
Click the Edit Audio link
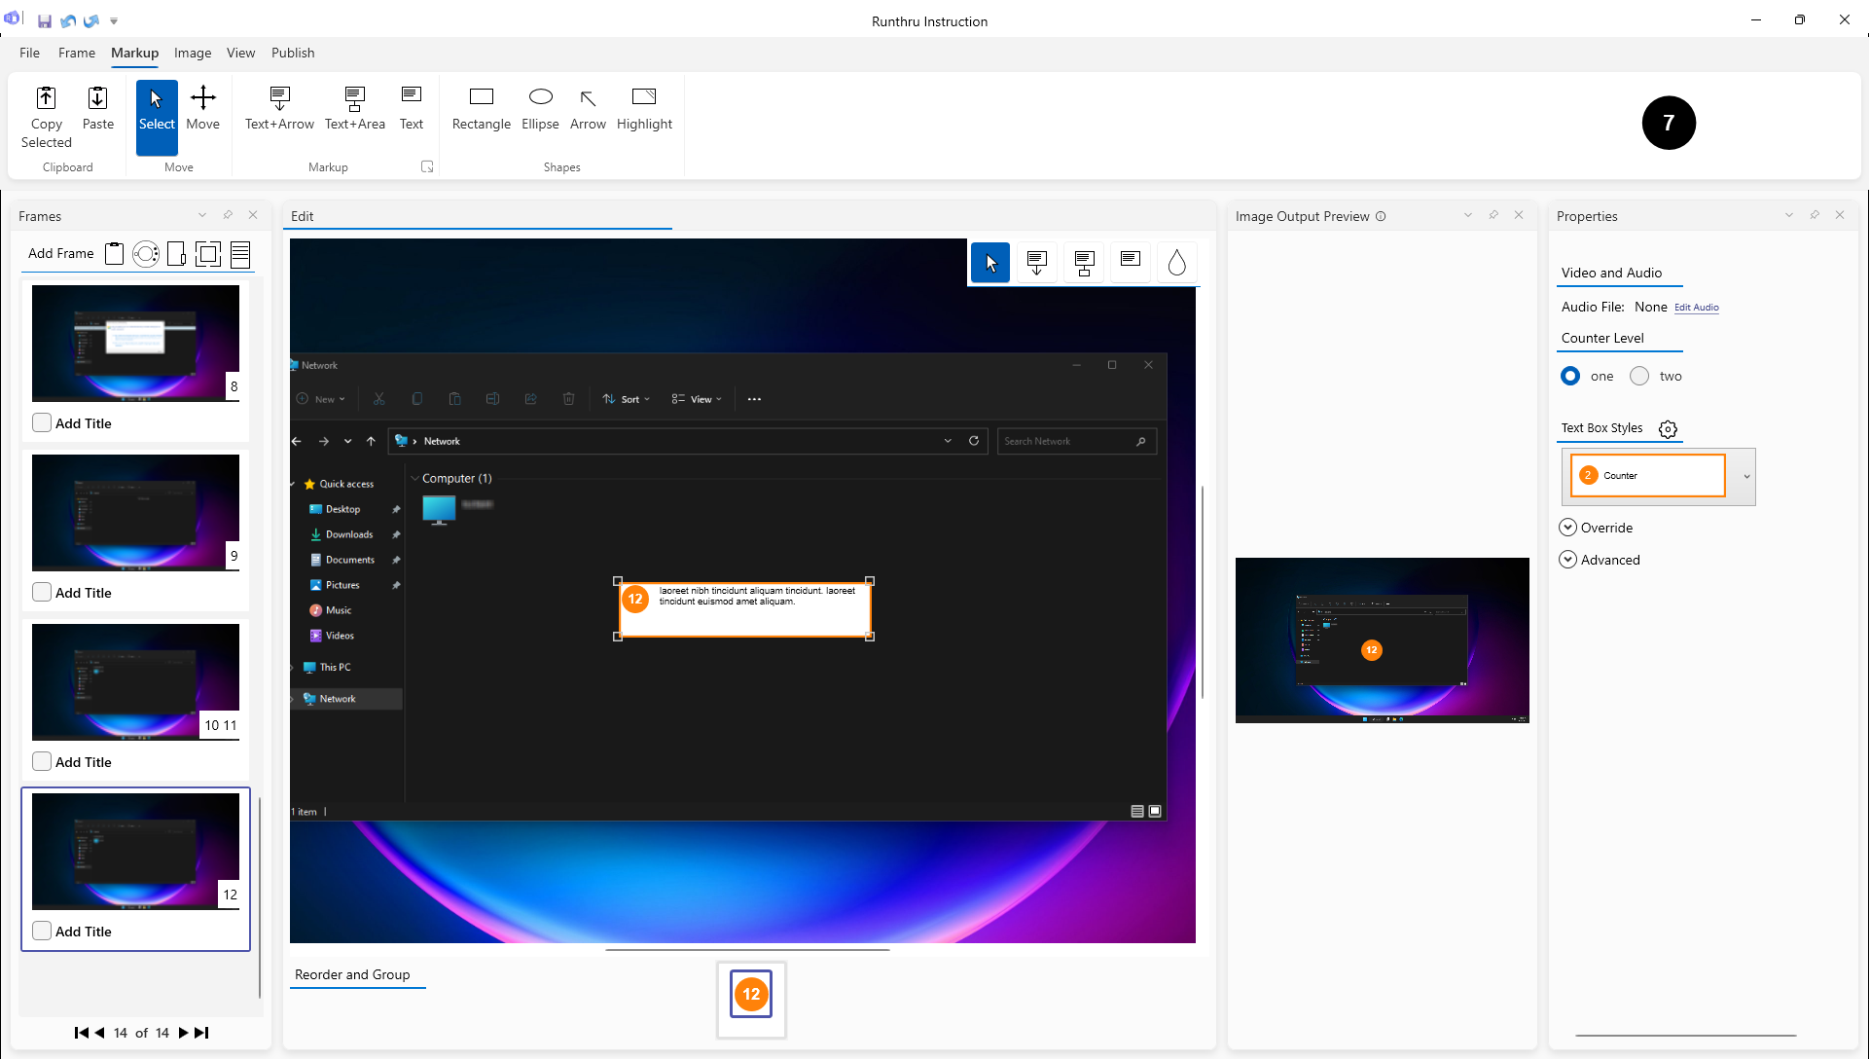[x=1696, y=308]
